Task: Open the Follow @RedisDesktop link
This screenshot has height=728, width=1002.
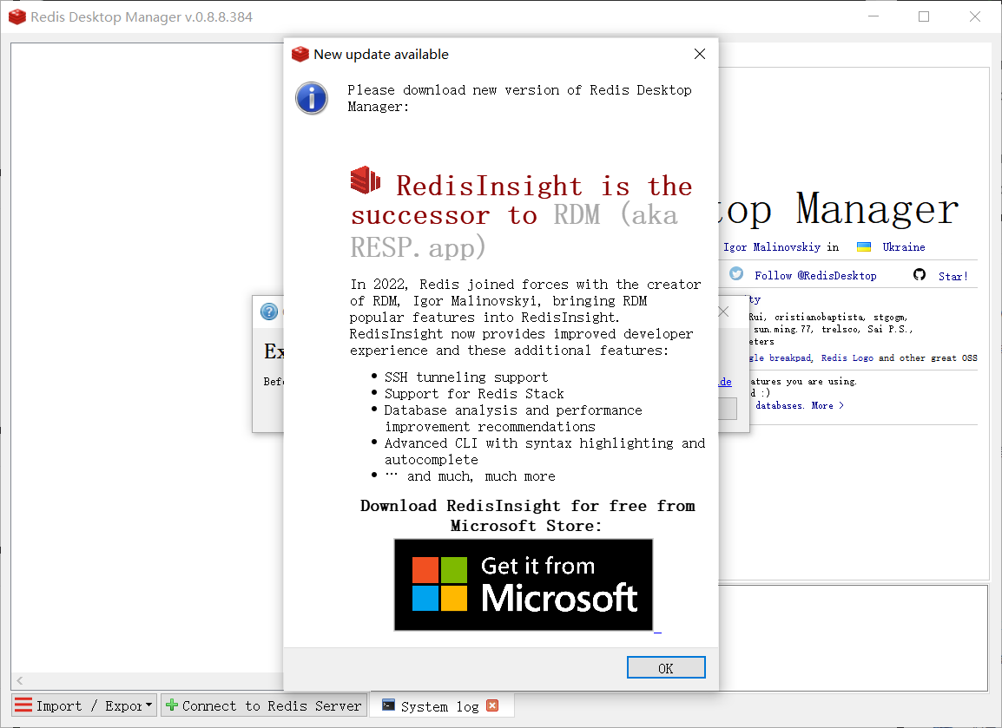Action: click(814, 275)
